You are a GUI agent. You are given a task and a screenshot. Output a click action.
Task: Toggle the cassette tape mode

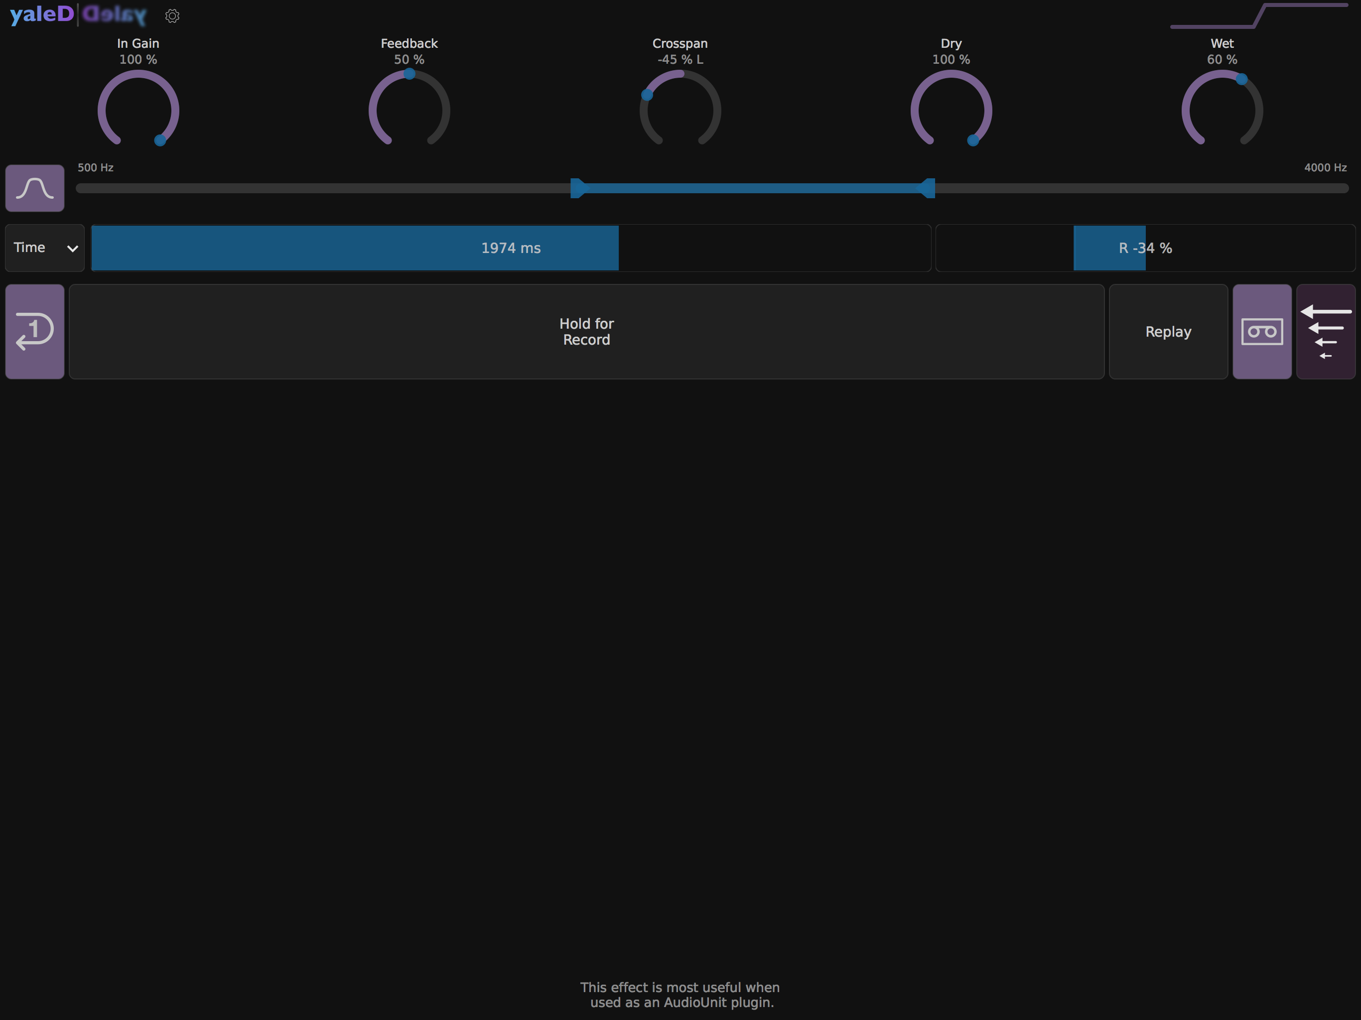point(1262,332)
